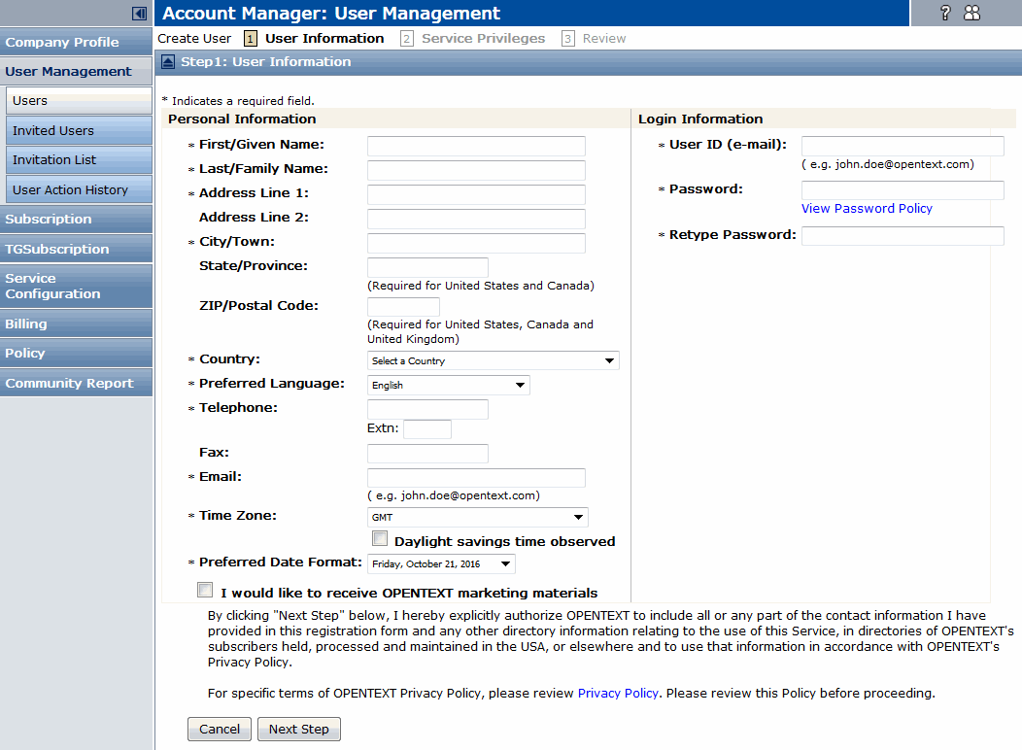The width and height of the screenshot is (1022, 750).
Task: Focus the State/Province field
Action: pos(427,267)
